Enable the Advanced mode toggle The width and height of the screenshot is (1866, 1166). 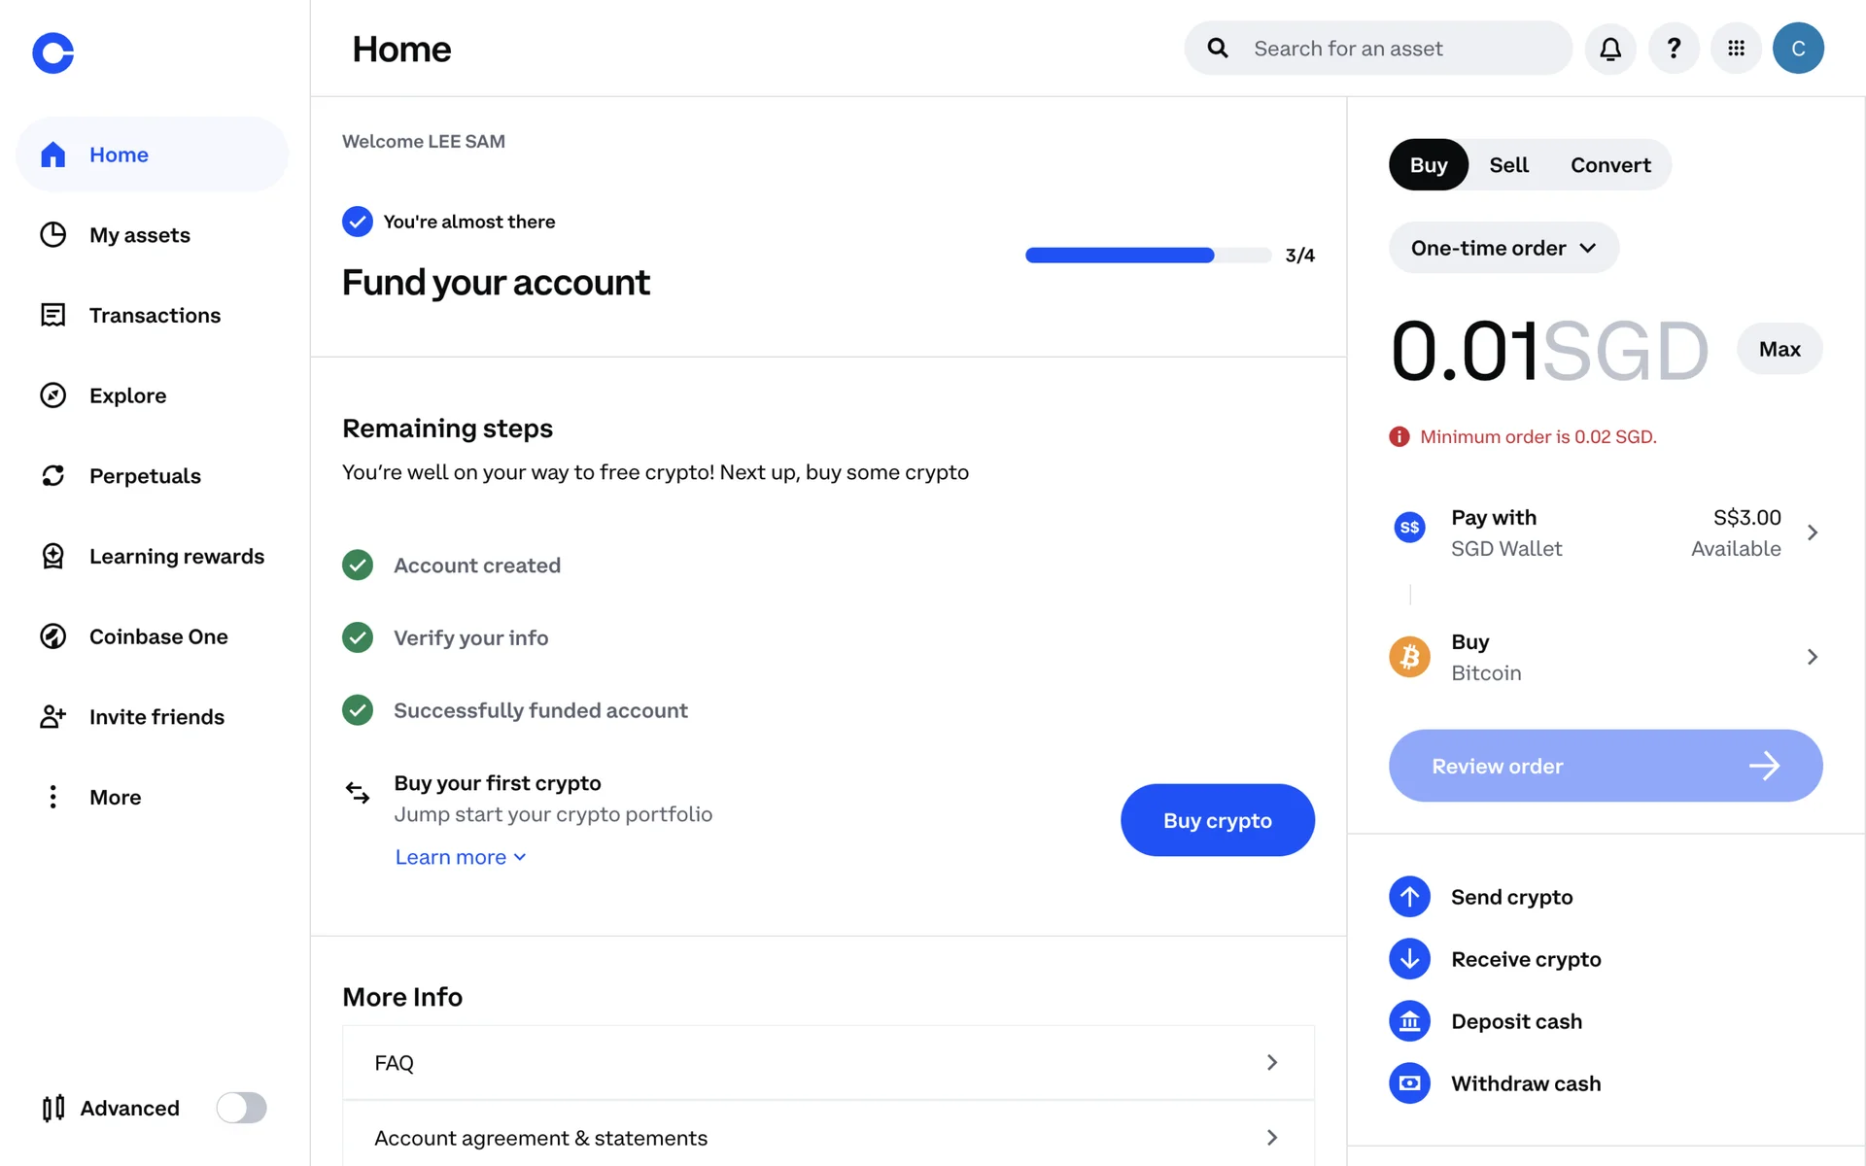coord(241,1108)
